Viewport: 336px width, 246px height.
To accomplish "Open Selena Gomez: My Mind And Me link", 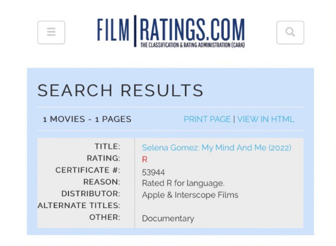I will (216, 148).
